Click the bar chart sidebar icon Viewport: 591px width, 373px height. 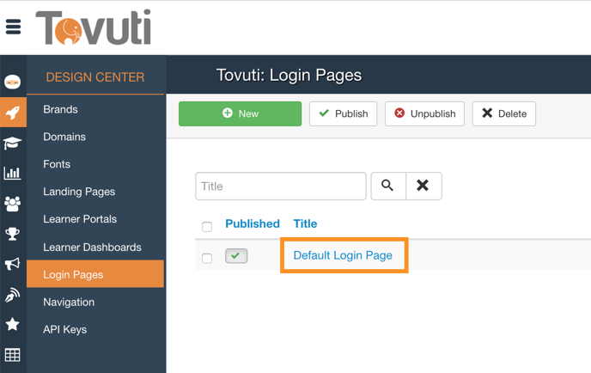pos(12,173)
